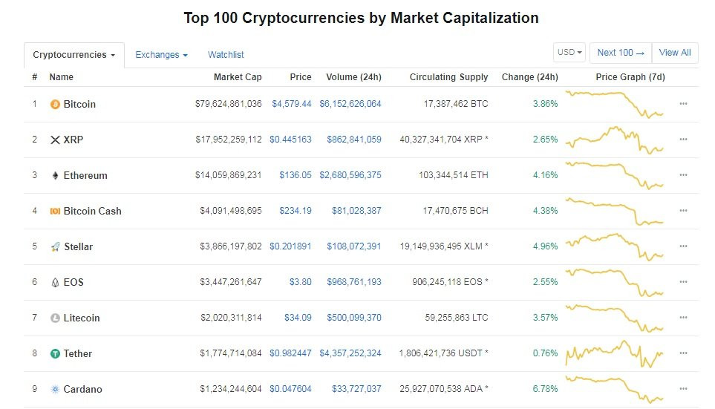Click the Bitcoin coin logo icon

[54, 105]
